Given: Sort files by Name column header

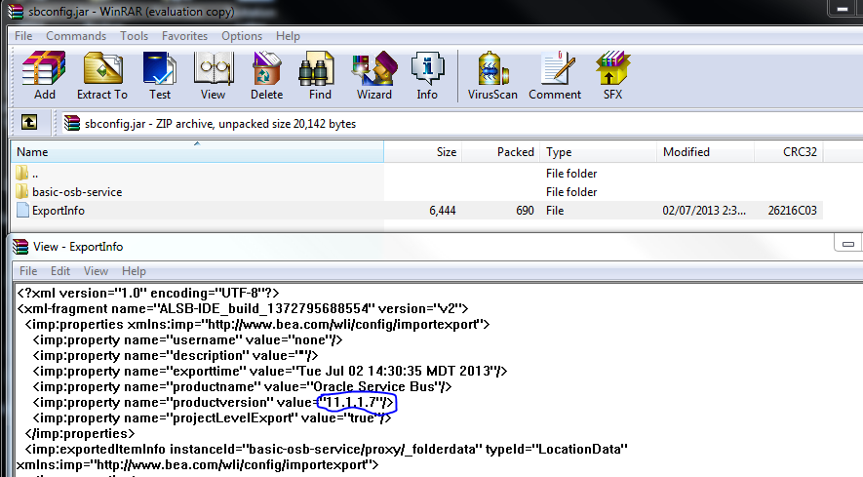Looking at the screenshot, I should (197, 152).
